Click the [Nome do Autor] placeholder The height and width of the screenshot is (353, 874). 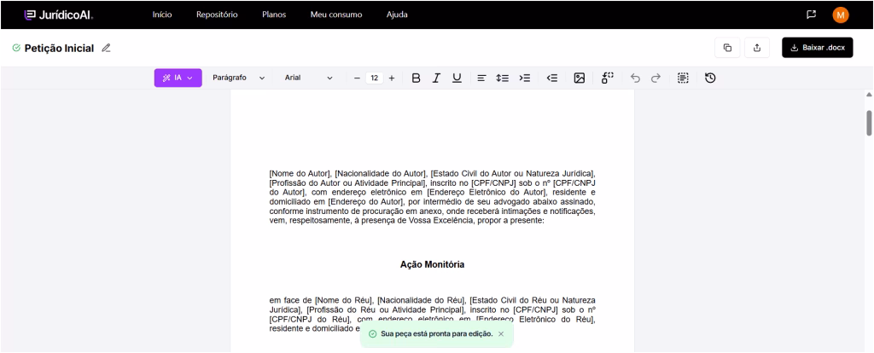click(x=300, y=173)
